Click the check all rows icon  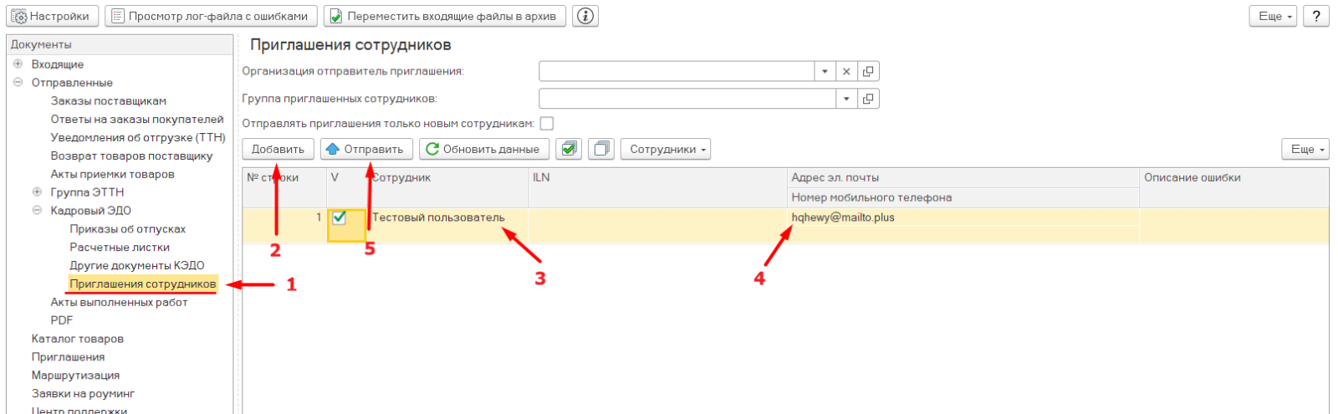[x=569, y=149]
